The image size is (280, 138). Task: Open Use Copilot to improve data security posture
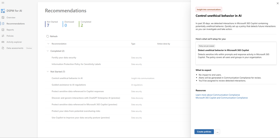(x=81, y=118)
